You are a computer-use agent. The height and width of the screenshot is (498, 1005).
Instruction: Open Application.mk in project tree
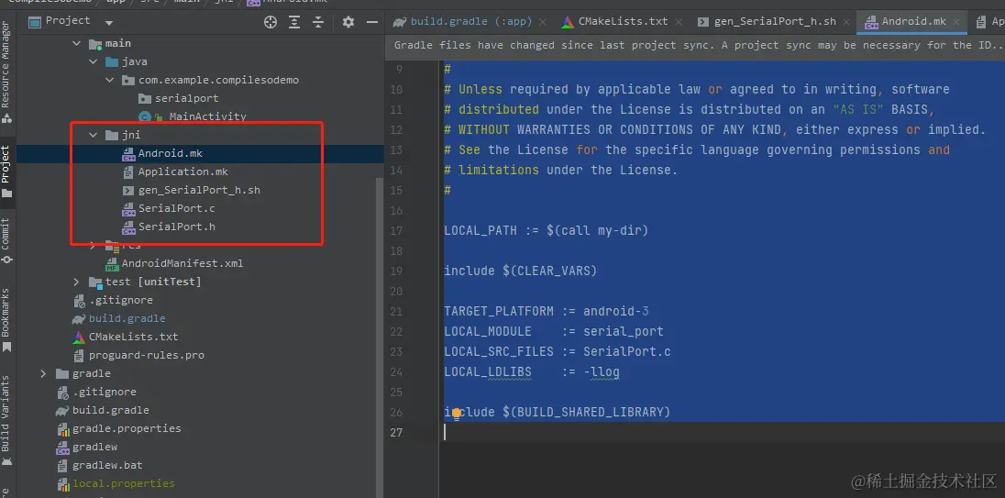coord(182,172)
